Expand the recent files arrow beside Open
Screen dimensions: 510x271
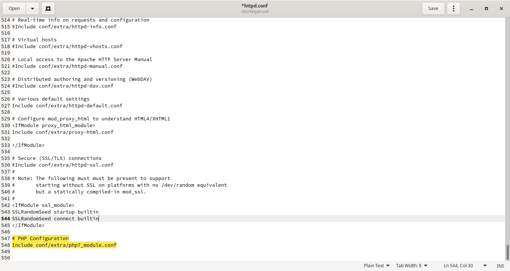(32, 9)
